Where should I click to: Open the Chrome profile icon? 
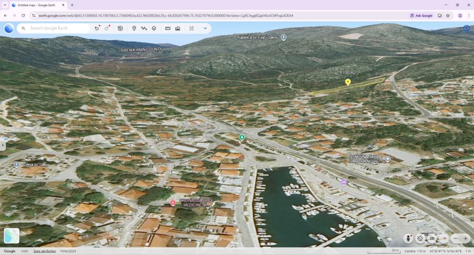pyautogui.click(x=460, y=15)
